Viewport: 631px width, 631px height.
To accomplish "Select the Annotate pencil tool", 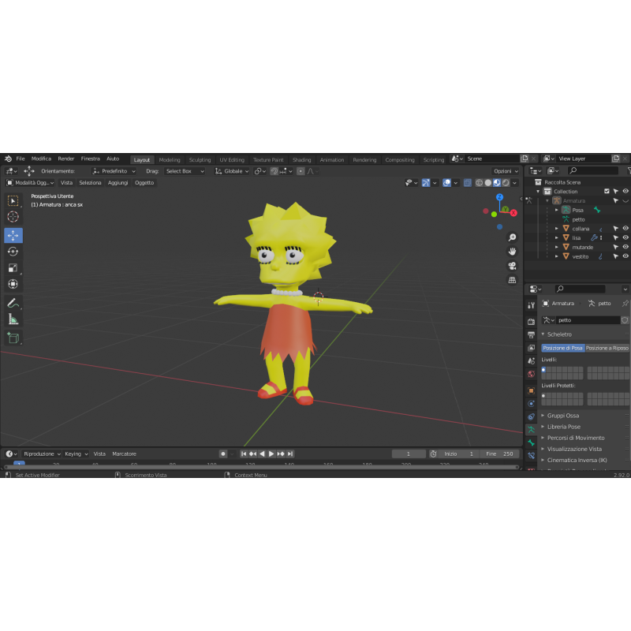I will pos(13,303).
